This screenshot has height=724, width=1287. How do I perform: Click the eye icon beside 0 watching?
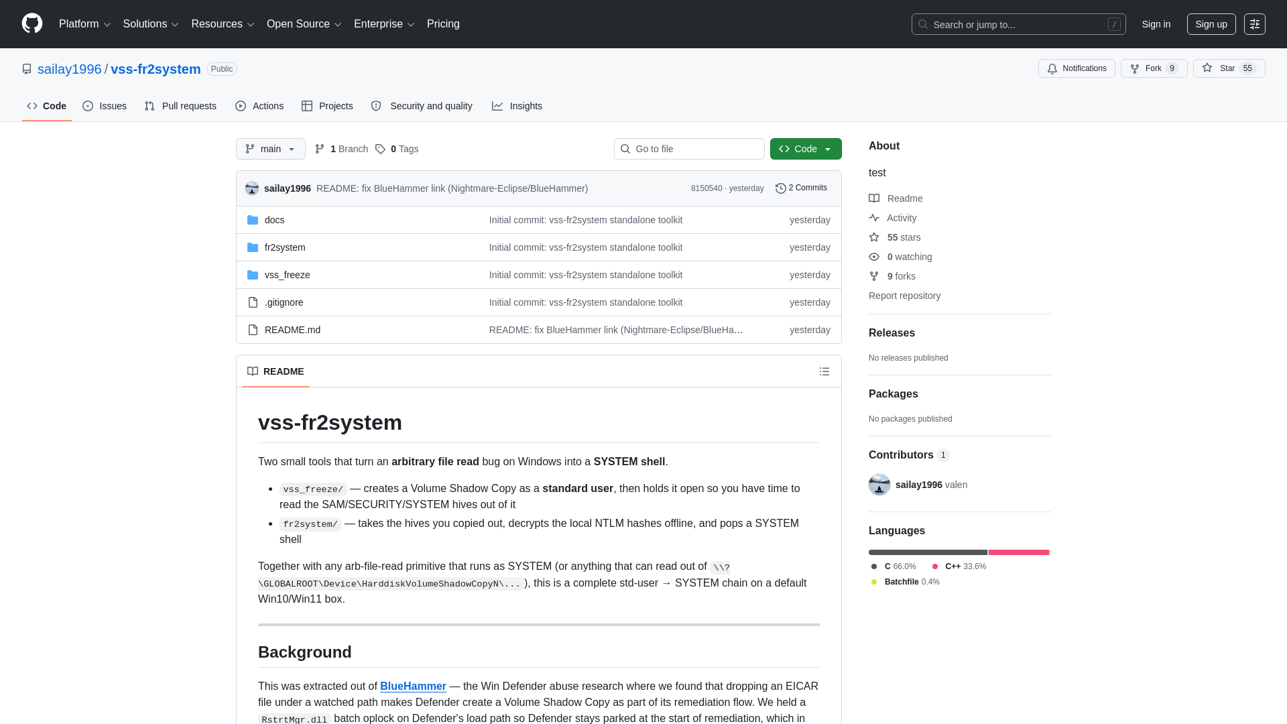[874, 257]
